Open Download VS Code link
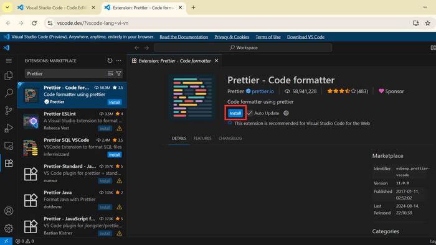 point(306,37)
